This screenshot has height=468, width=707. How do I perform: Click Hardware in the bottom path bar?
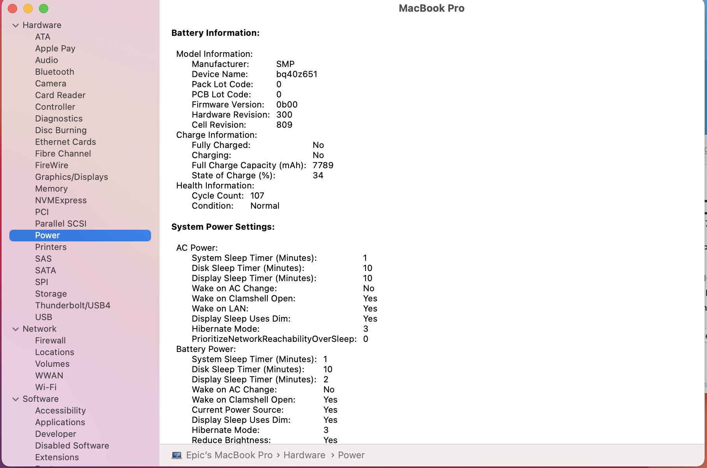(x=304, y=455)
